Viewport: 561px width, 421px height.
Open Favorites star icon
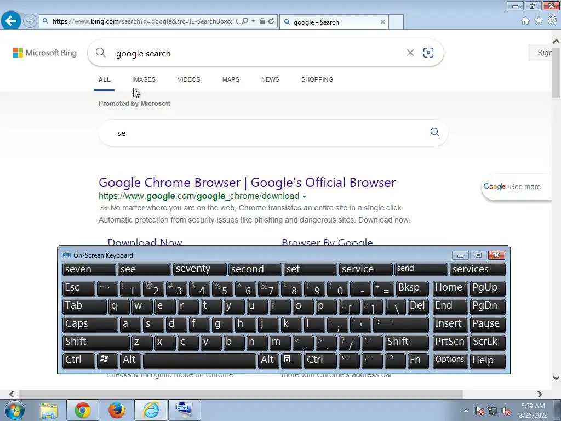coord(539,21)
